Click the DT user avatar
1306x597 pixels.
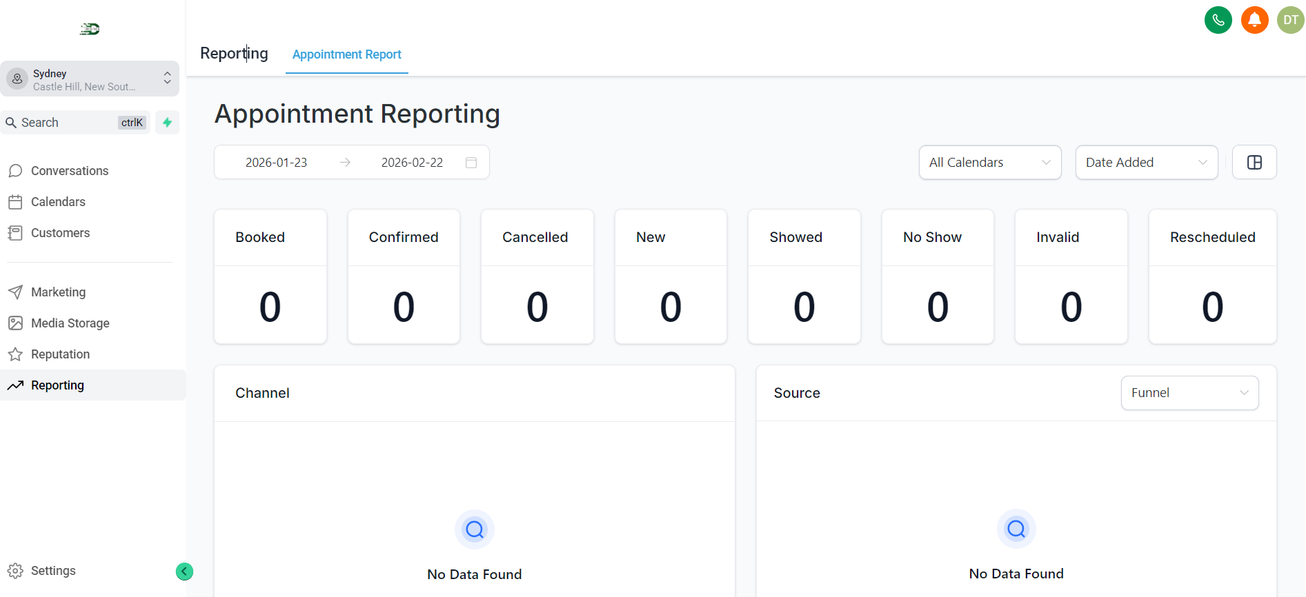click(x=1290, y=20)
